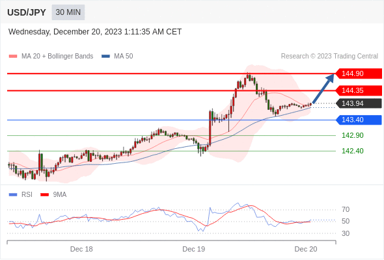Click the Dec 18 date axis label
384x260 pixels.
[81, 249]
